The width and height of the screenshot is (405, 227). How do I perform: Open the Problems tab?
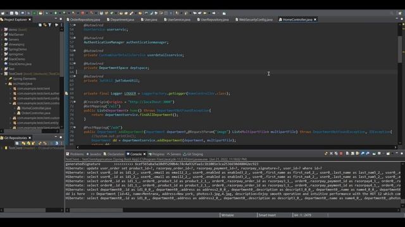pyautogui.click(x=75, y=154)
